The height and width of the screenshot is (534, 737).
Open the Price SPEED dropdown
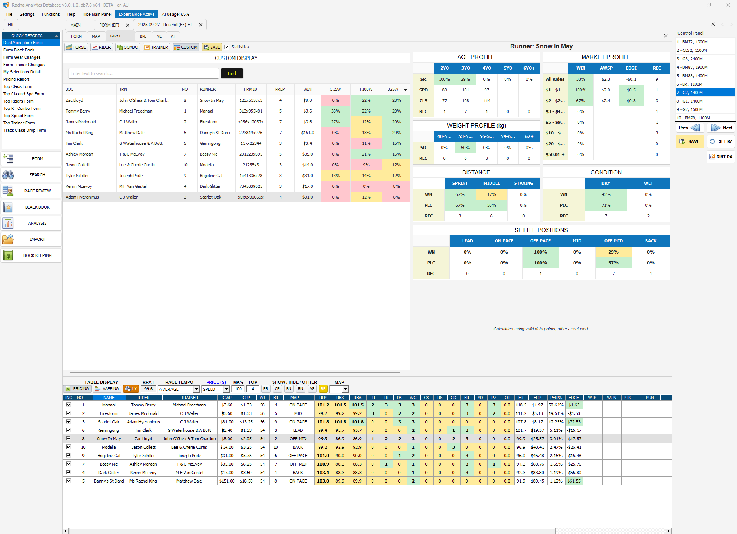point(226,389)
